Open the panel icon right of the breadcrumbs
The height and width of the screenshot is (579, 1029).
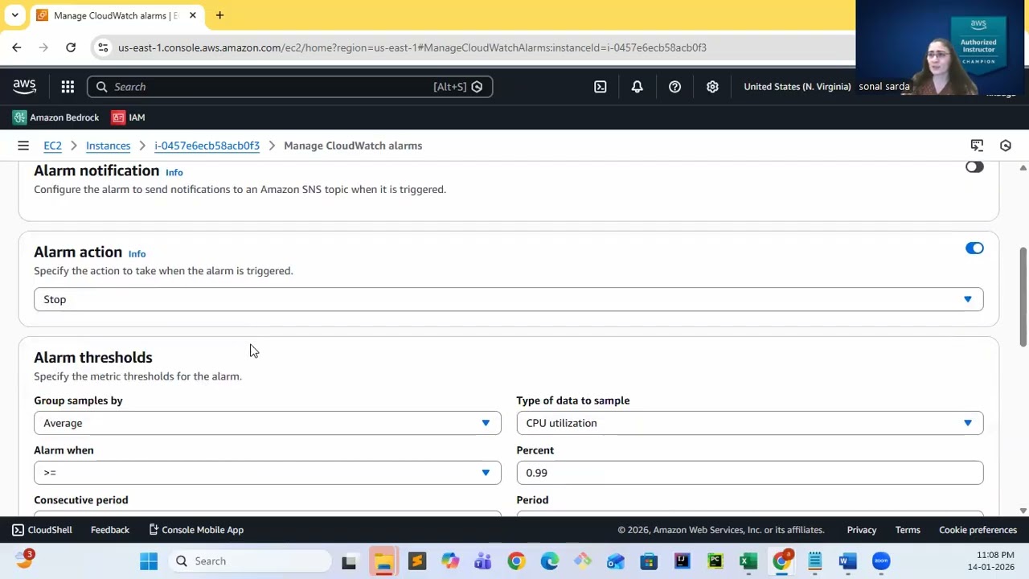977,146
